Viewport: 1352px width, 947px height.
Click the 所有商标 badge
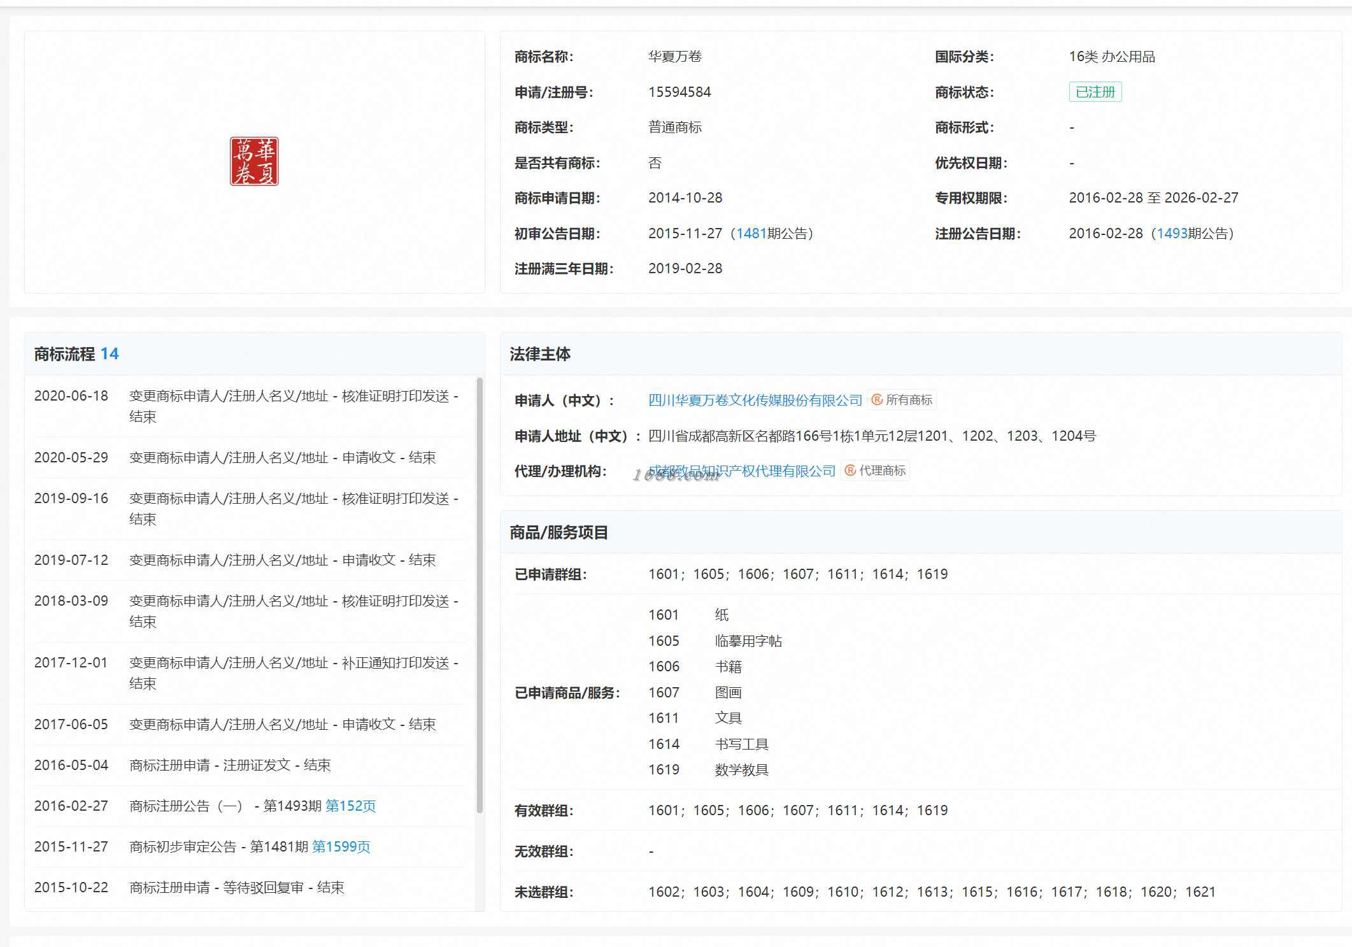coord(902,400)
